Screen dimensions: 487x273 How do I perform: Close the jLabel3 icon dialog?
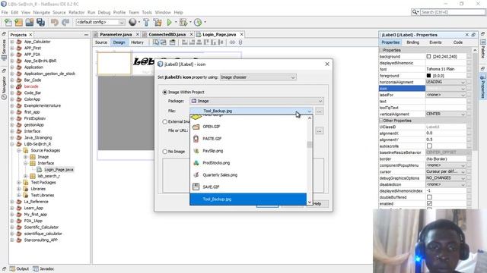[327, 64]
